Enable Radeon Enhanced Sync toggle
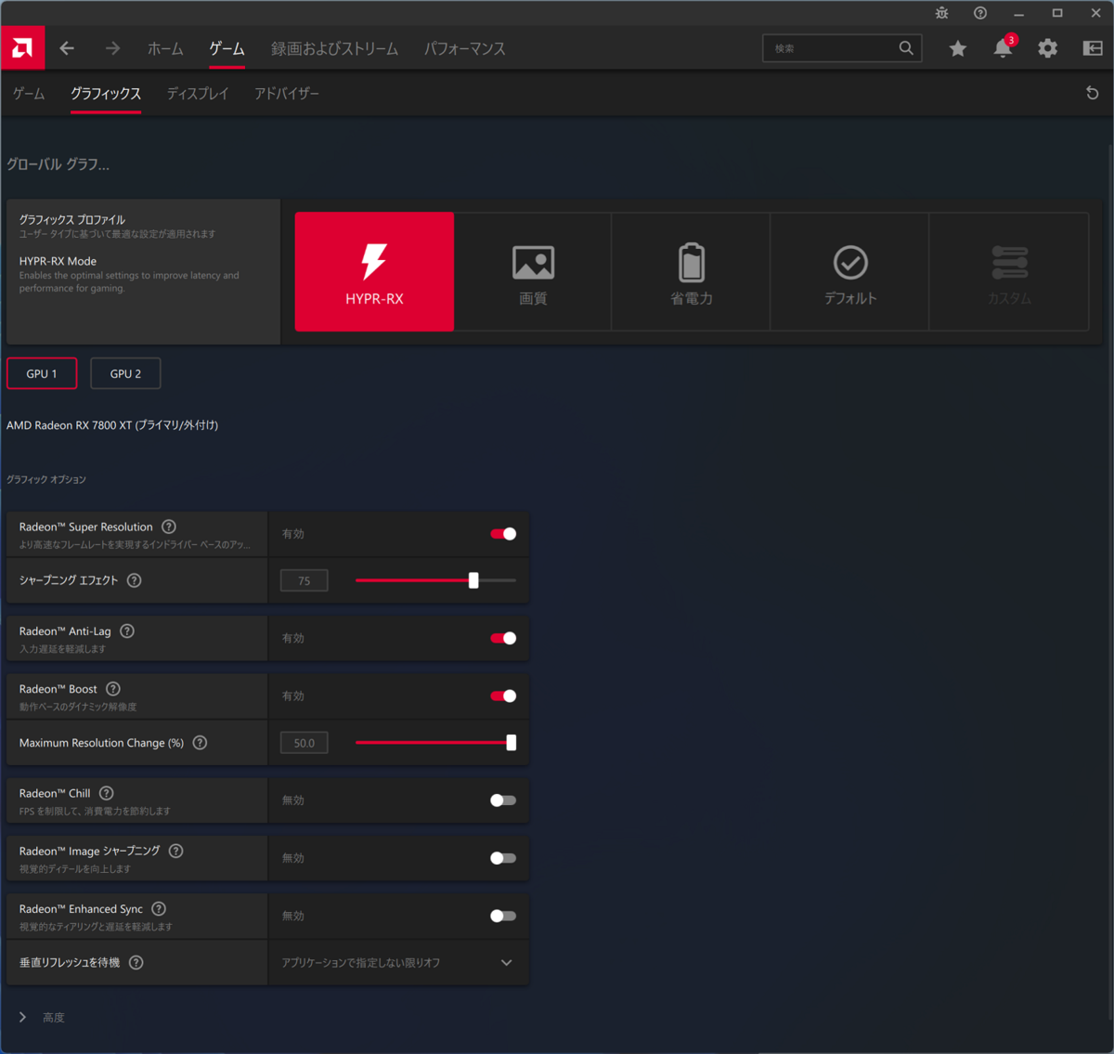Image resolution: width=1114 pixels, height=1054 pixels. coord(503,916)
